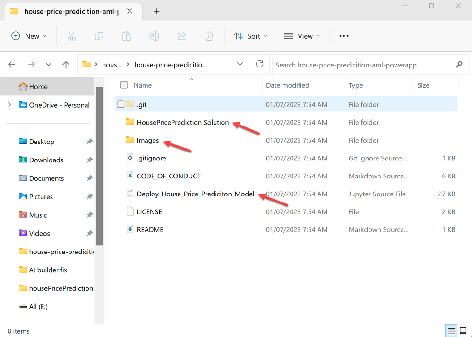Click 'house-price-predicitio...' breadcrumb segment
The height and width of the screenshot is (337, 472).
[171, 65]
